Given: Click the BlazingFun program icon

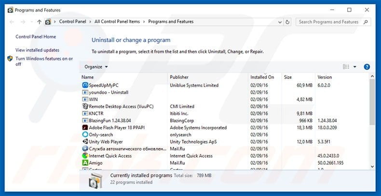Looking at the screenshot, I should [x=85, y=120].
